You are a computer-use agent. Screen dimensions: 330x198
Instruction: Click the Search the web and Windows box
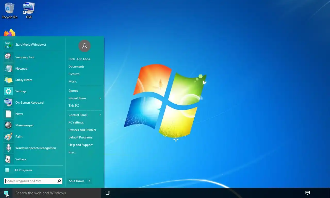57,193
